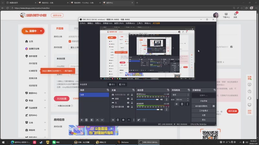259x145 pixels.
Task: Delete the selected scene in 场景 panel
Action: click(86, 120)
